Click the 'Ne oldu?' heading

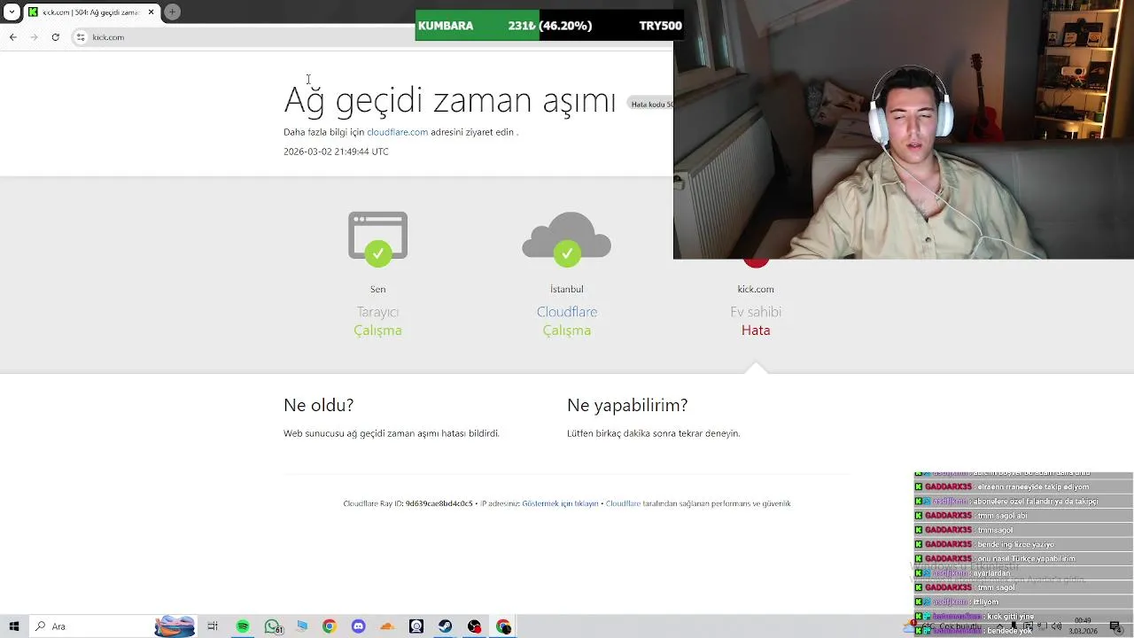[318, 405]
